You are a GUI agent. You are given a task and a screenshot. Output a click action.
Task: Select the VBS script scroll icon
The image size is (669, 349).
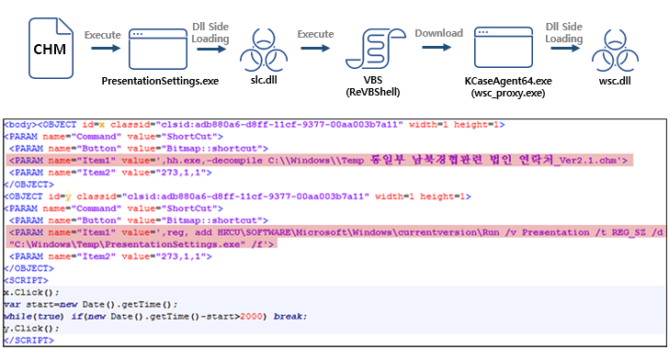(374, 49)
